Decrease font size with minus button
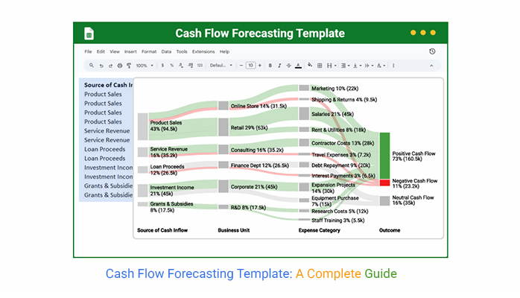 (x=241, y=65)
